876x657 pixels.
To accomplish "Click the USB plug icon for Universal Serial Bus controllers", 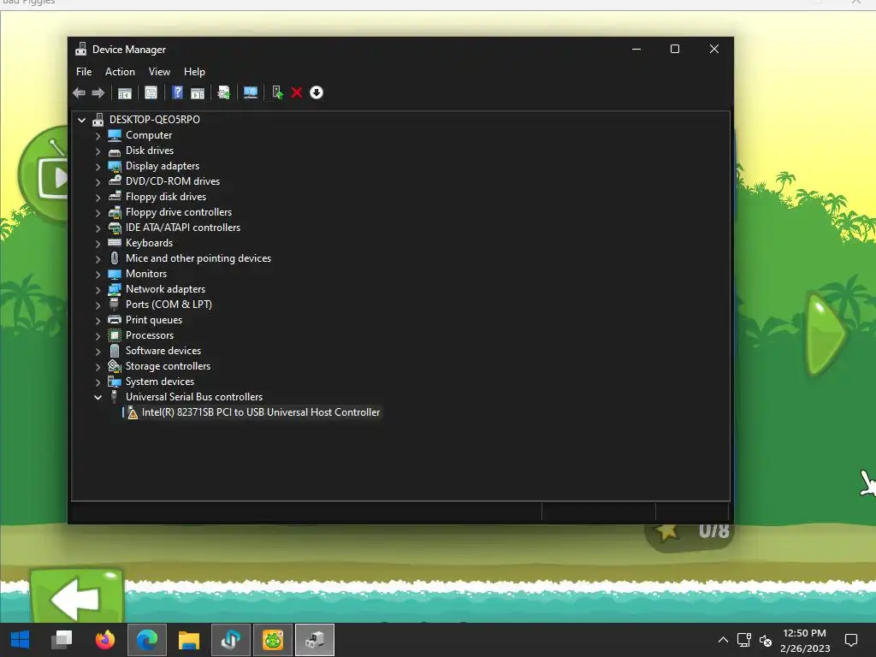I will point(114,397).
